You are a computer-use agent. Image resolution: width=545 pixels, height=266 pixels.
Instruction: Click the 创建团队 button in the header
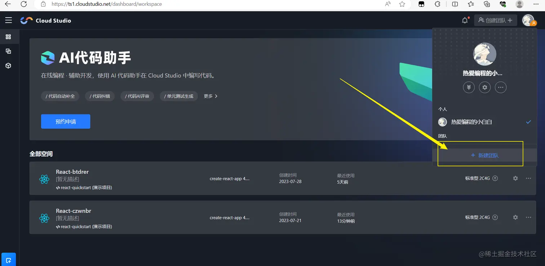pos(495,20)
